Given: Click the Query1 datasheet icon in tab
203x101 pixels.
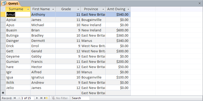Looking at the screenshot, I should pyautogui.click(x=4, y=3).
